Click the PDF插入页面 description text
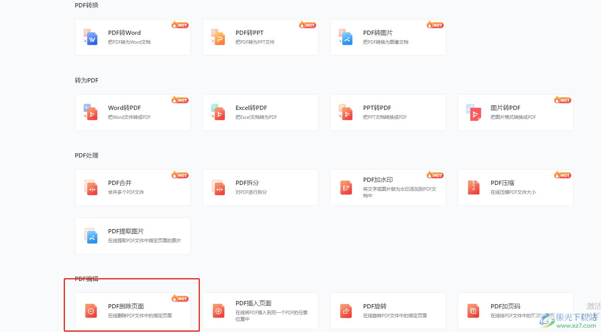This screenshot has height=332, width=601. click(x=272, y=316)
